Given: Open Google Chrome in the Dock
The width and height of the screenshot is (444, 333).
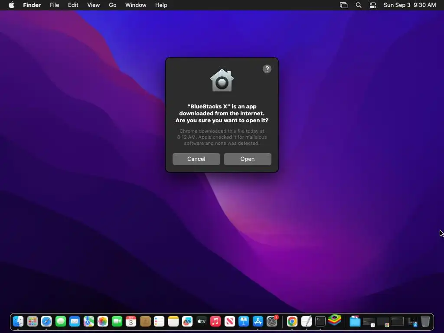Looking at the screenshot, I should tap(292, 321).
